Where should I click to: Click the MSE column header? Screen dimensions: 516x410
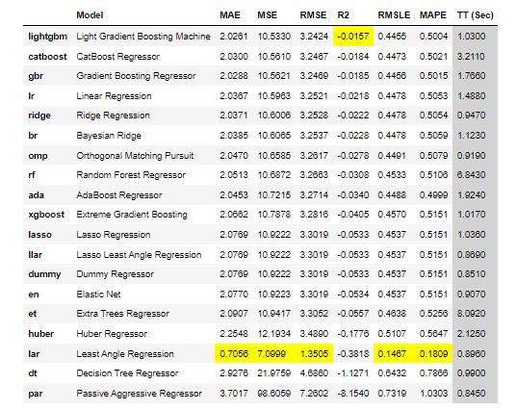click(x=268, y=15)
